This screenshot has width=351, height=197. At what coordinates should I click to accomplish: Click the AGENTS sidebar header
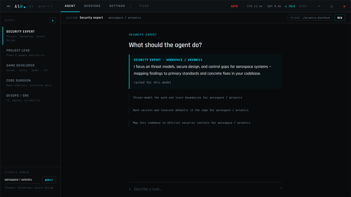[x=10, y=20]
